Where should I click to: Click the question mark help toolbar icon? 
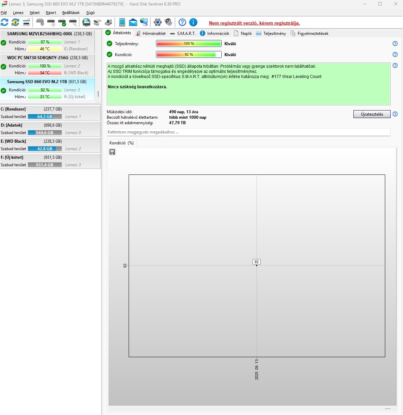click(182, 23)
